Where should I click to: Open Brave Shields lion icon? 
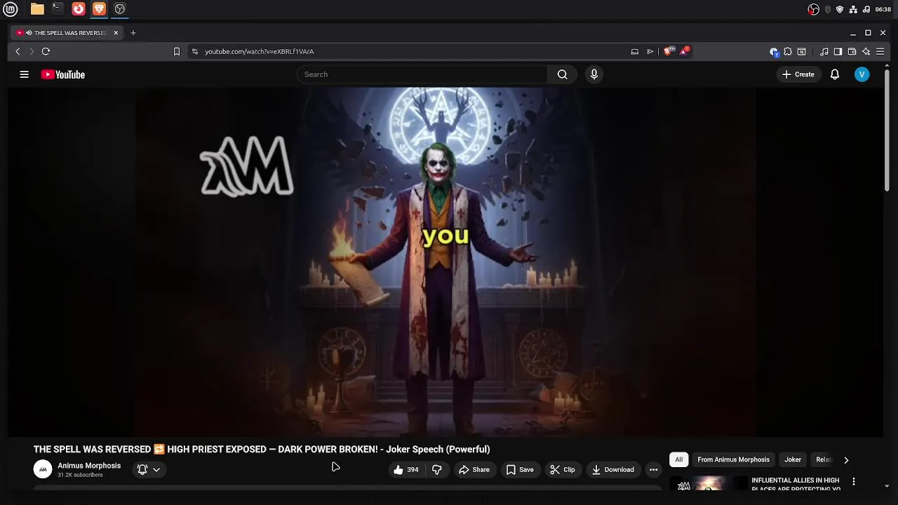tap(668, 51)
